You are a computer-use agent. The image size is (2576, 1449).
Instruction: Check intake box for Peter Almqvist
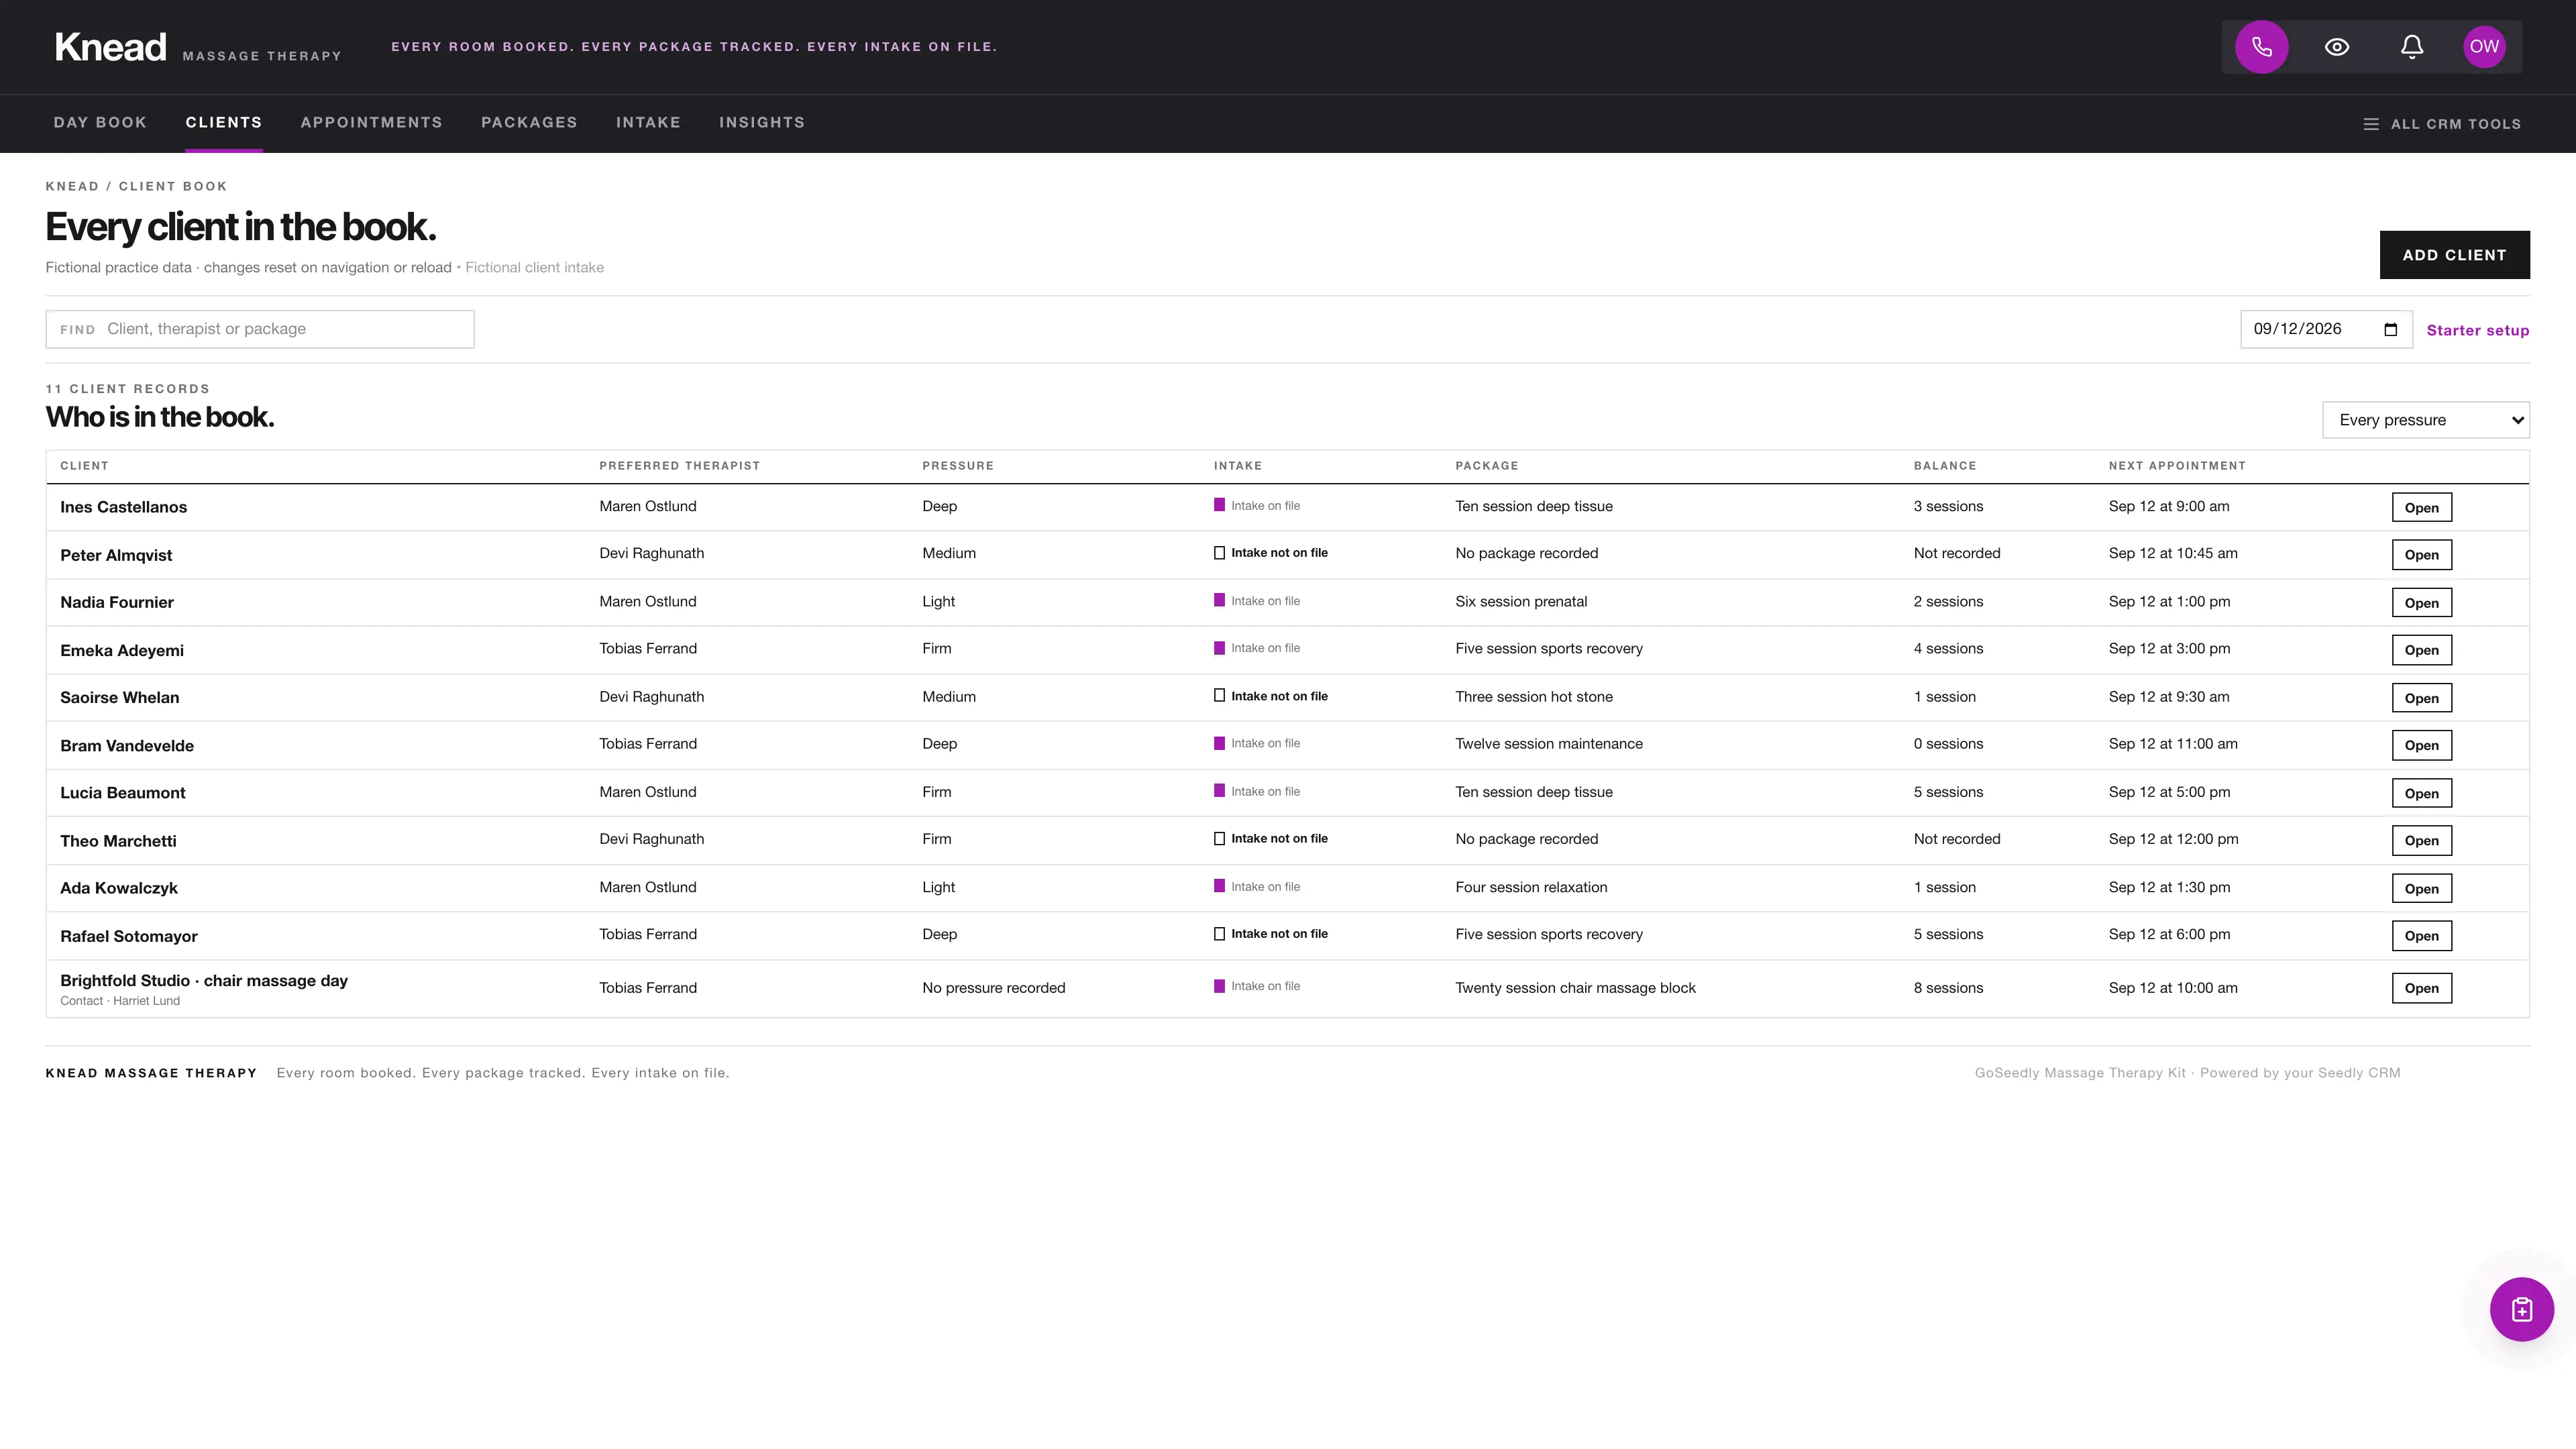coord(1219,553)
